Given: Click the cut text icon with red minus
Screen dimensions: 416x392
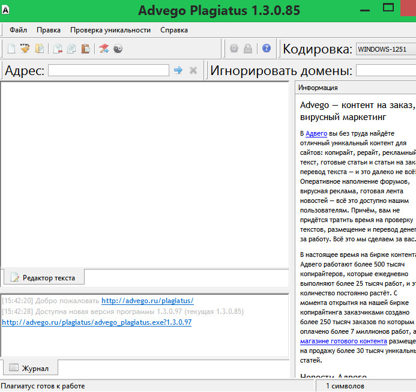Looking at the screenshot, I should [58, 49].
